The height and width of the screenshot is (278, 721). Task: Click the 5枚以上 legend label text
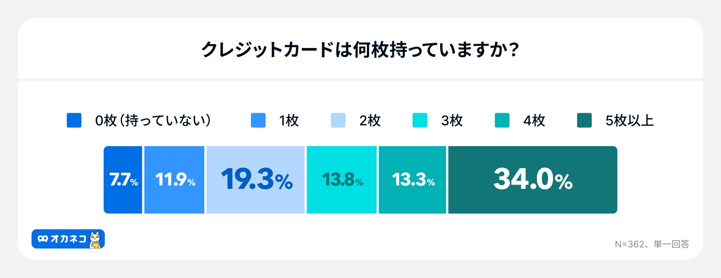629,121
